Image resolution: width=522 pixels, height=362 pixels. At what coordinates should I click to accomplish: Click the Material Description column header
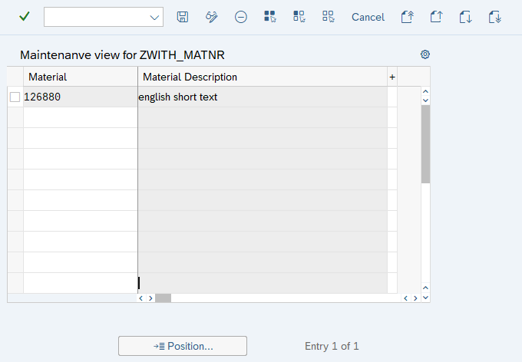[262, 77]
